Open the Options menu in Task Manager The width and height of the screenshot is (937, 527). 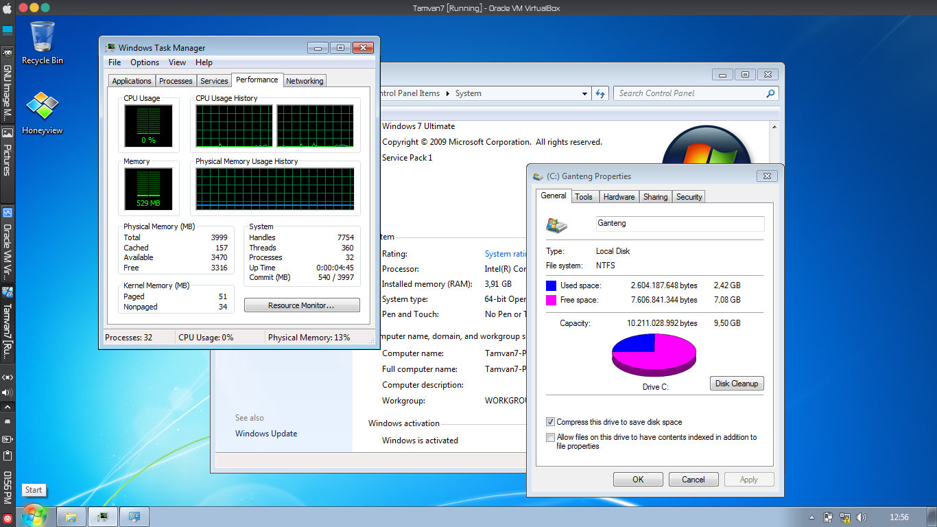[x=145, y=62]
